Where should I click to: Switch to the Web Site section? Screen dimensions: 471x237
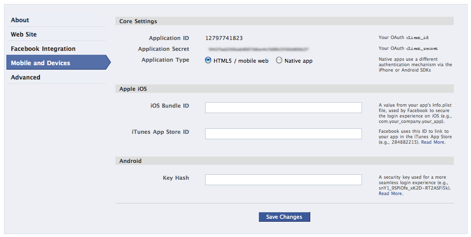56,34
